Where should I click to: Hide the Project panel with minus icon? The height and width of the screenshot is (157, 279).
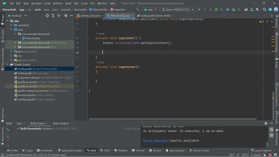click(x=71, y=16)
